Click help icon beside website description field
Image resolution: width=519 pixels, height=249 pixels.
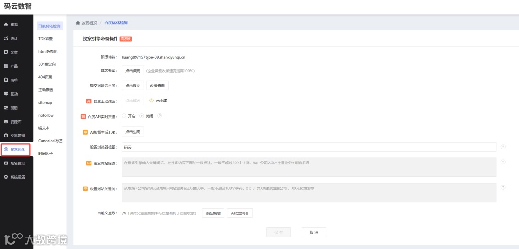(x=503, y=162)
